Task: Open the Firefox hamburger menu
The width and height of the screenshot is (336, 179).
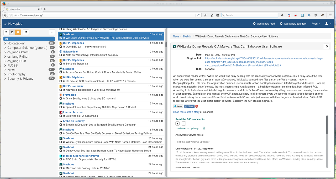Action: pos(330,15)
